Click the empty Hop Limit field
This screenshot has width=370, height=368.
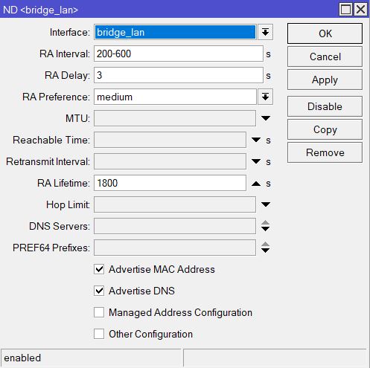[175, 204]
